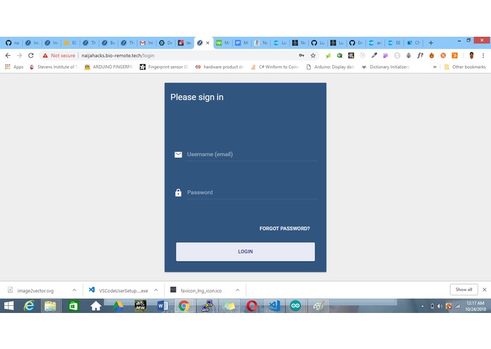Launch Internet Explorer from taskbar
This screenshot has width=491, height=349.
coord(29,306)
